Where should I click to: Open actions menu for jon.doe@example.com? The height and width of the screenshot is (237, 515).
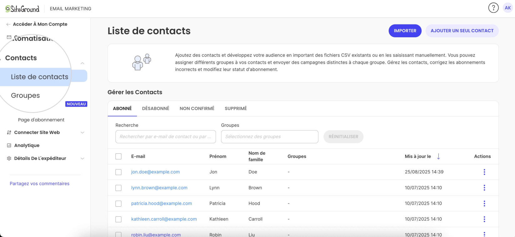click(484, 172)
